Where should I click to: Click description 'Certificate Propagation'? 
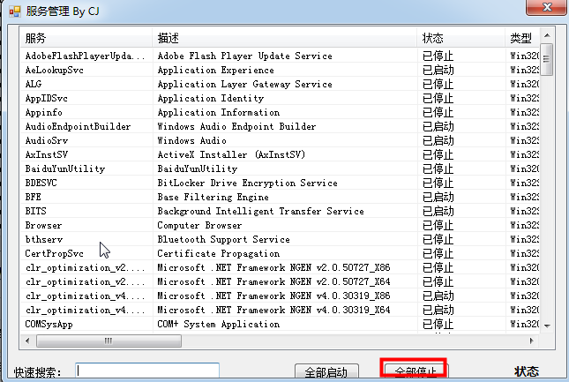pos(219,253)
